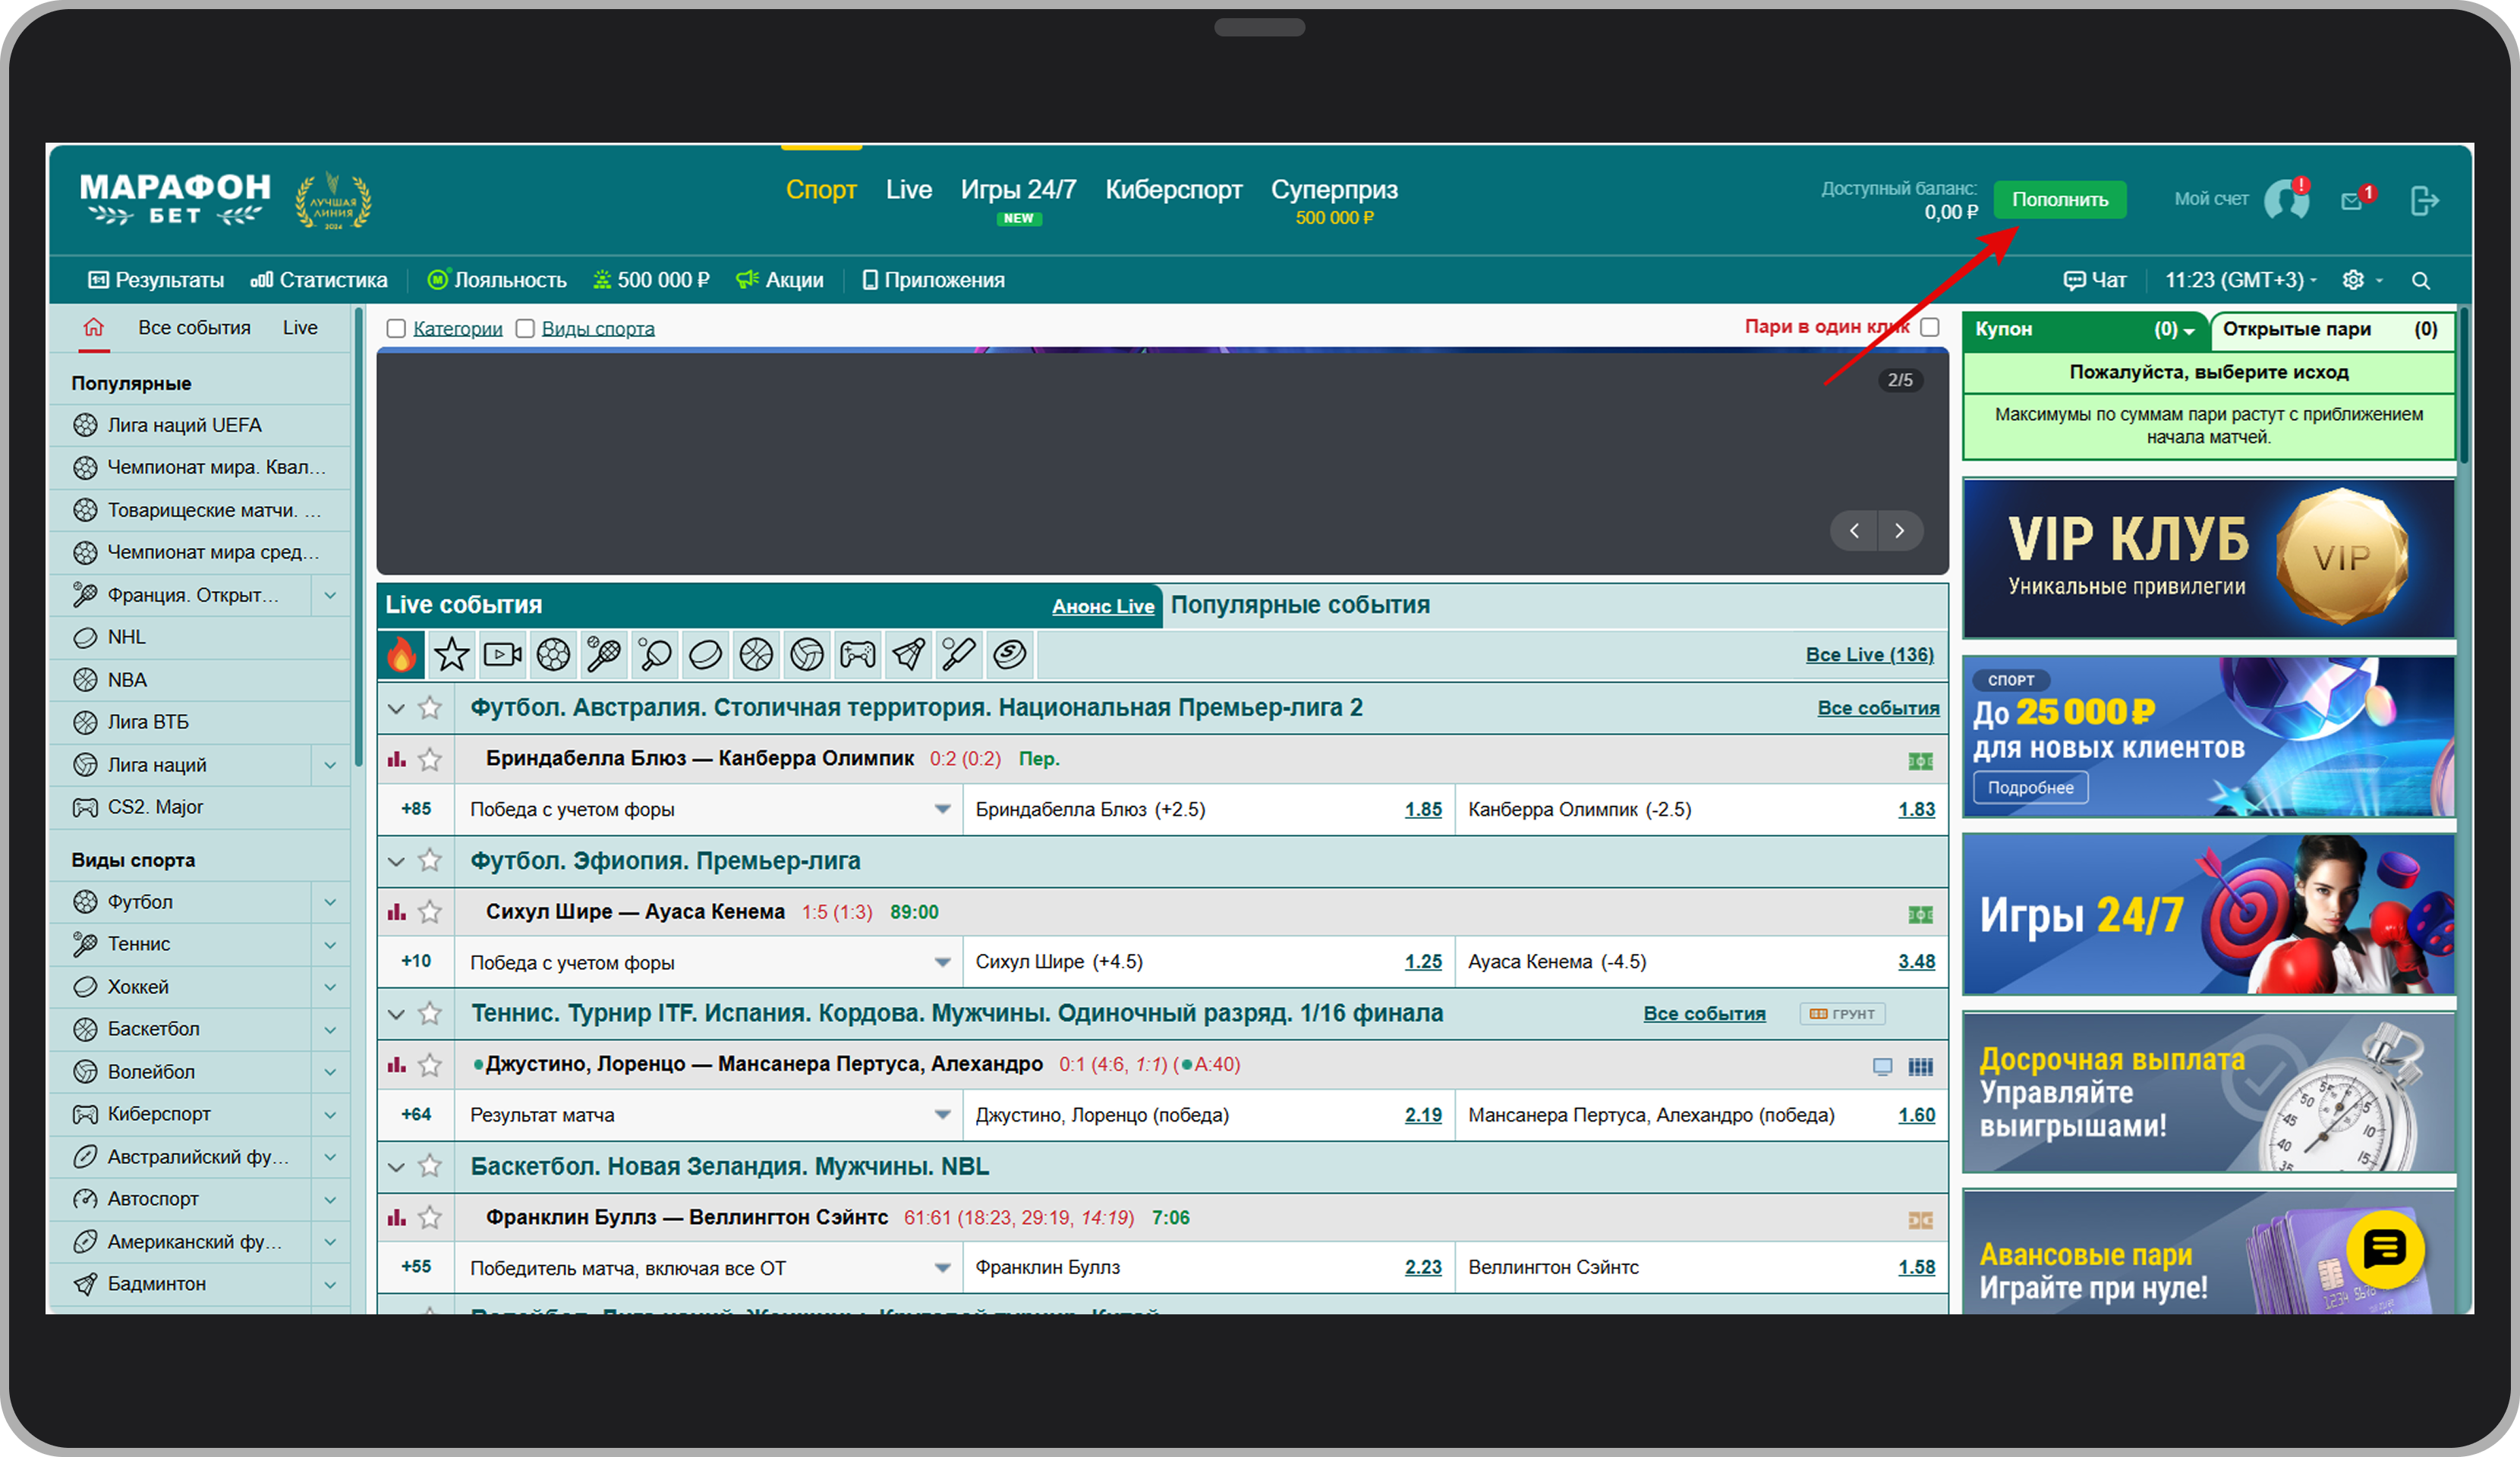Image resolution: width=2520 pixels, height=1457 pixels.
Task: Open the Спорт main menu
Action: [821, 190]
